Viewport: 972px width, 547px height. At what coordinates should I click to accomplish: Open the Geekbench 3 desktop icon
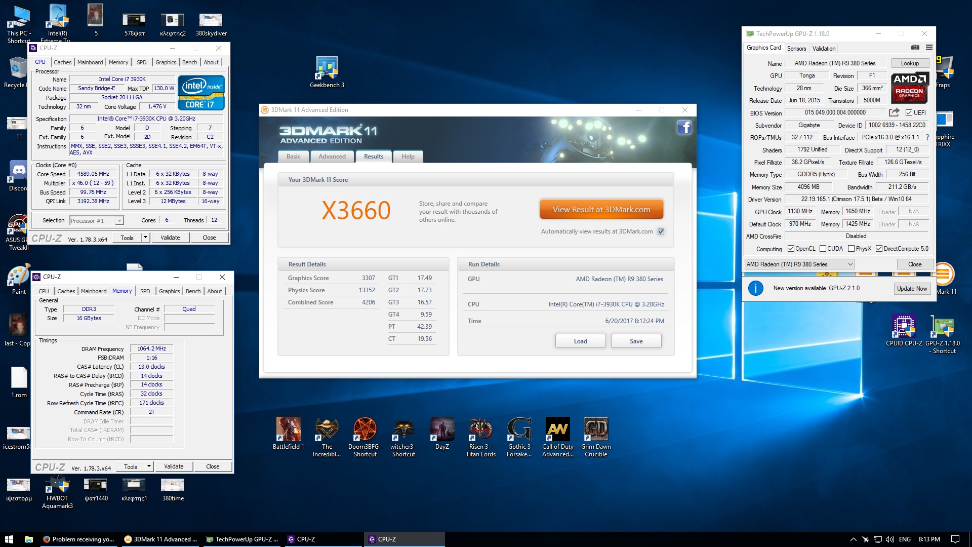pos(327,72)
